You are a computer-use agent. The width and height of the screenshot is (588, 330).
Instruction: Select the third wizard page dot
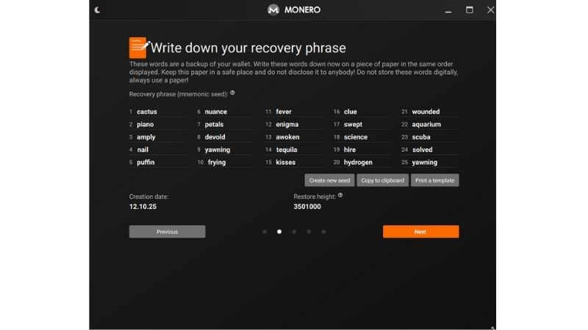(294, 232)
